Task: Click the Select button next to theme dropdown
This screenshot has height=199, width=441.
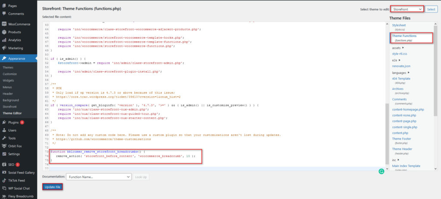Action: pyautogui.click(x=431, y=9)
